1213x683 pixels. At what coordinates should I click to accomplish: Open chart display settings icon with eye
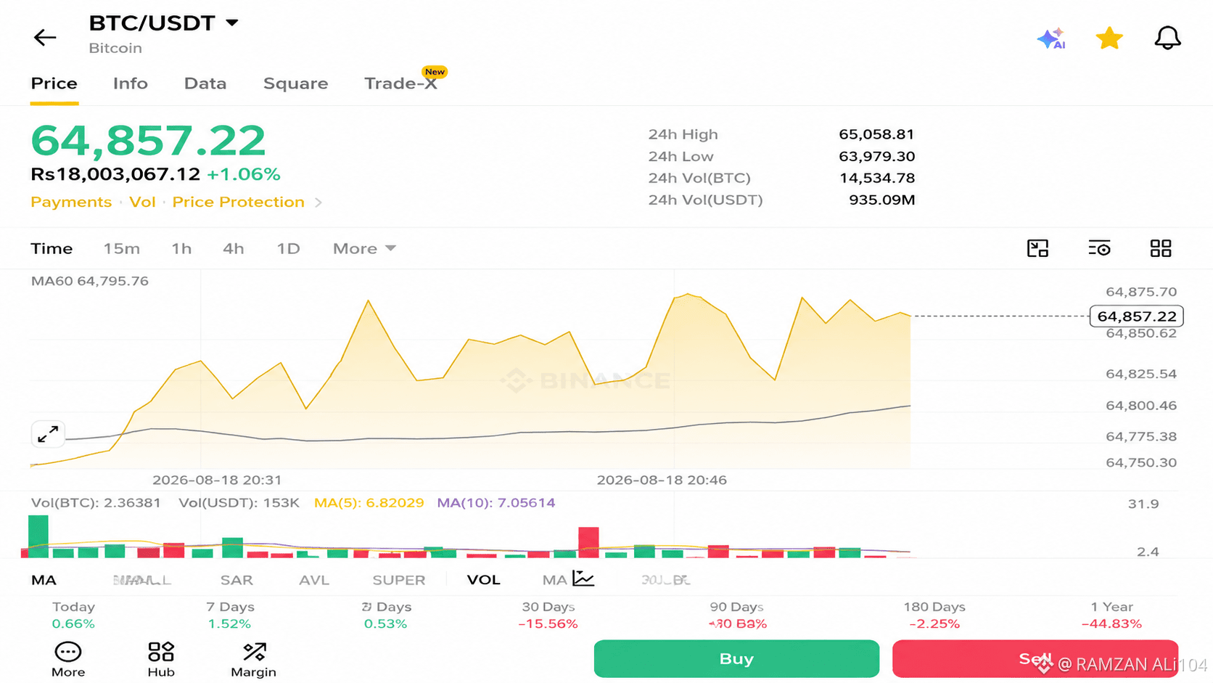click(x=1099, y=248)
